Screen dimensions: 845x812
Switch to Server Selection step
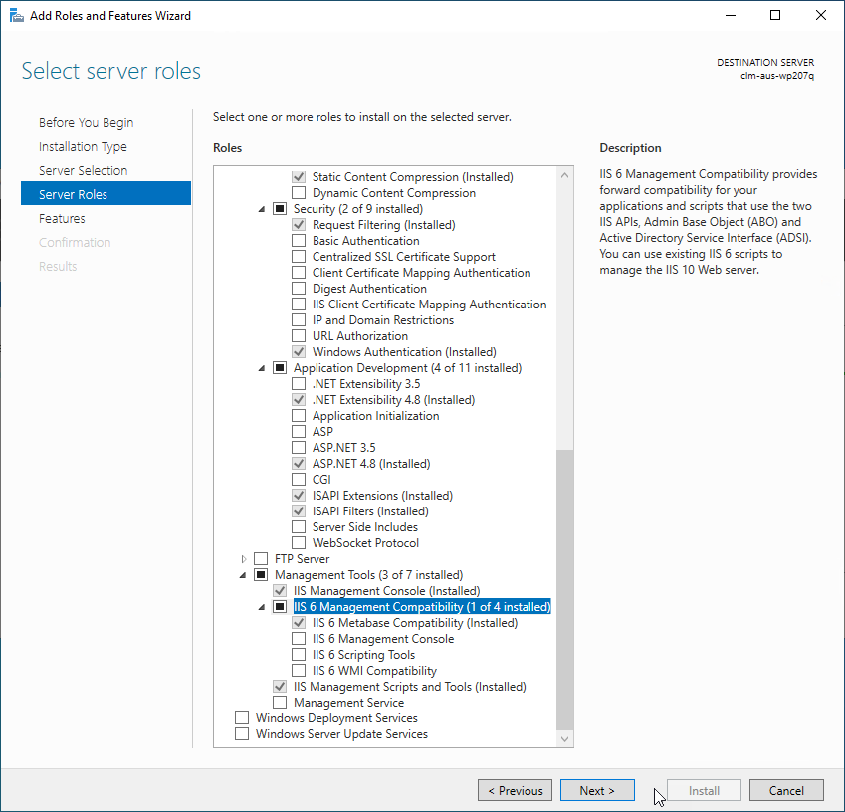[x=83, y=170]
